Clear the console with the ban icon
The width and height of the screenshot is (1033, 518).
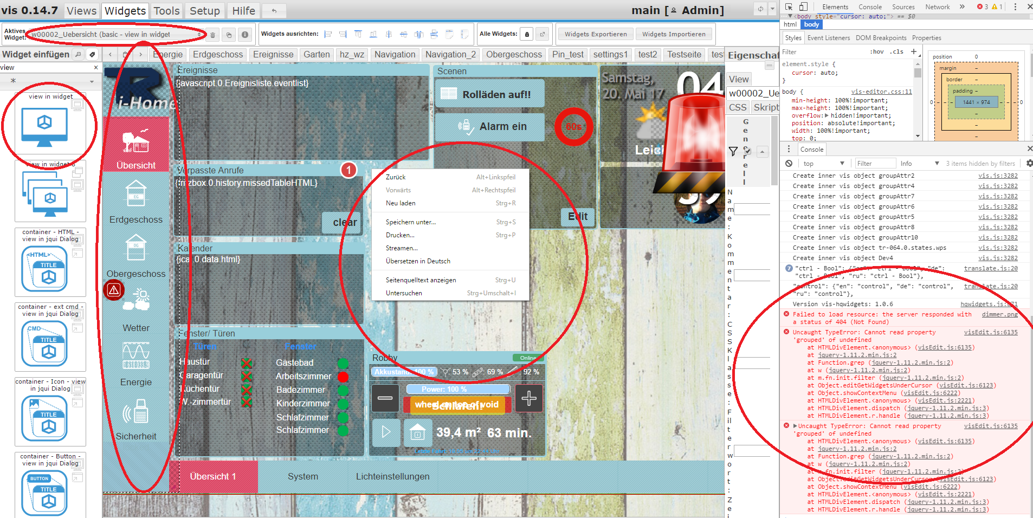click(789, 164)
